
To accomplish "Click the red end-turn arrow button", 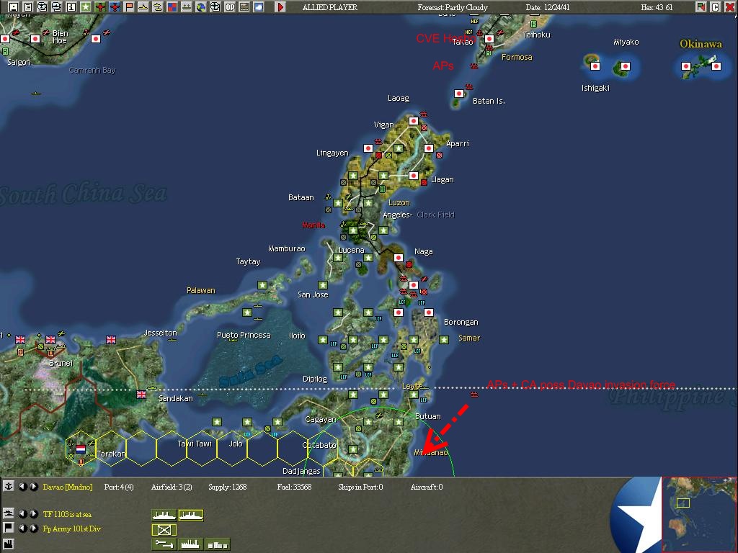I will pyautogui.click(x=280, y=7).
